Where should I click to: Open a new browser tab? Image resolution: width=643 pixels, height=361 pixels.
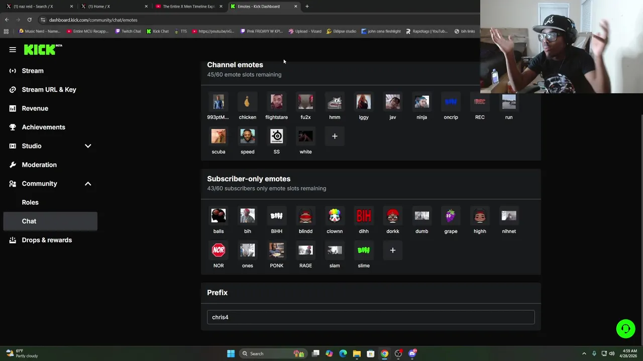point(307,7)
